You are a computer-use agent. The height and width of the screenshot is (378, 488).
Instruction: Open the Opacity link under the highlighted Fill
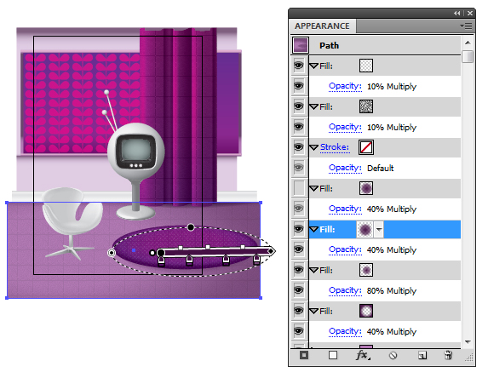(x=345, y=249)
